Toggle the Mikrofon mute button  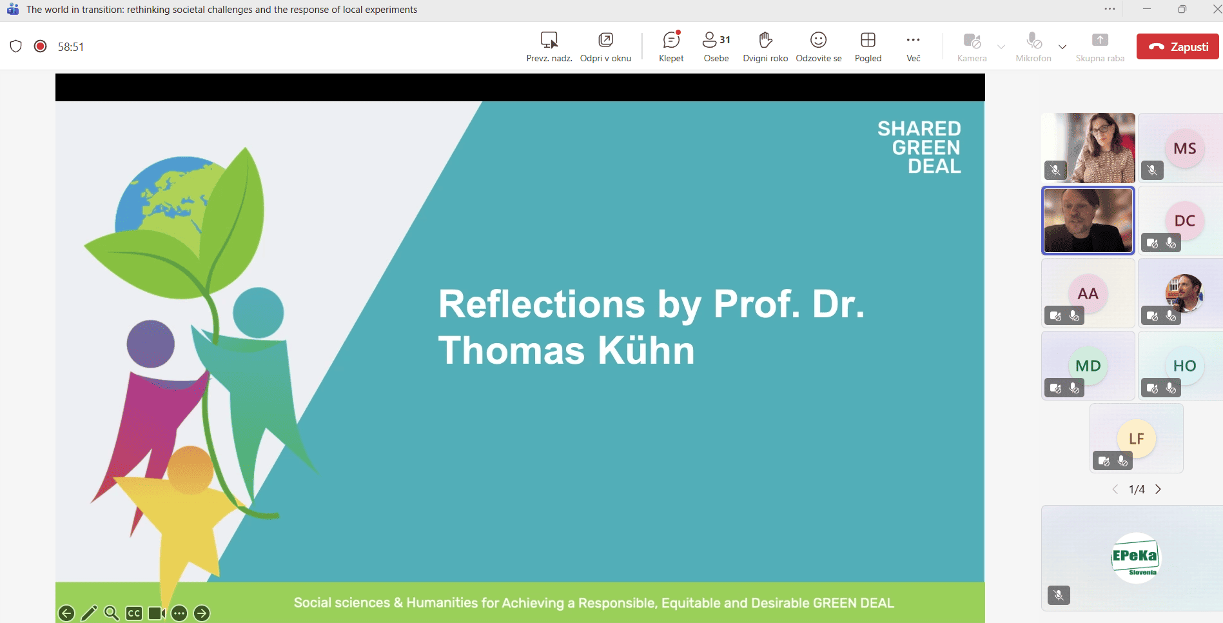pyautogui.click(x=1033, y=46)
